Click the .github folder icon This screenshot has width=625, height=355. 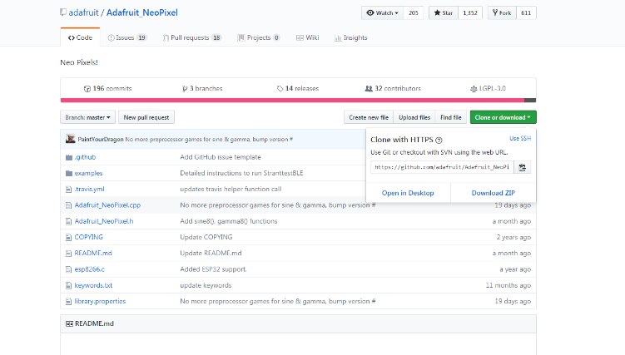68,157
